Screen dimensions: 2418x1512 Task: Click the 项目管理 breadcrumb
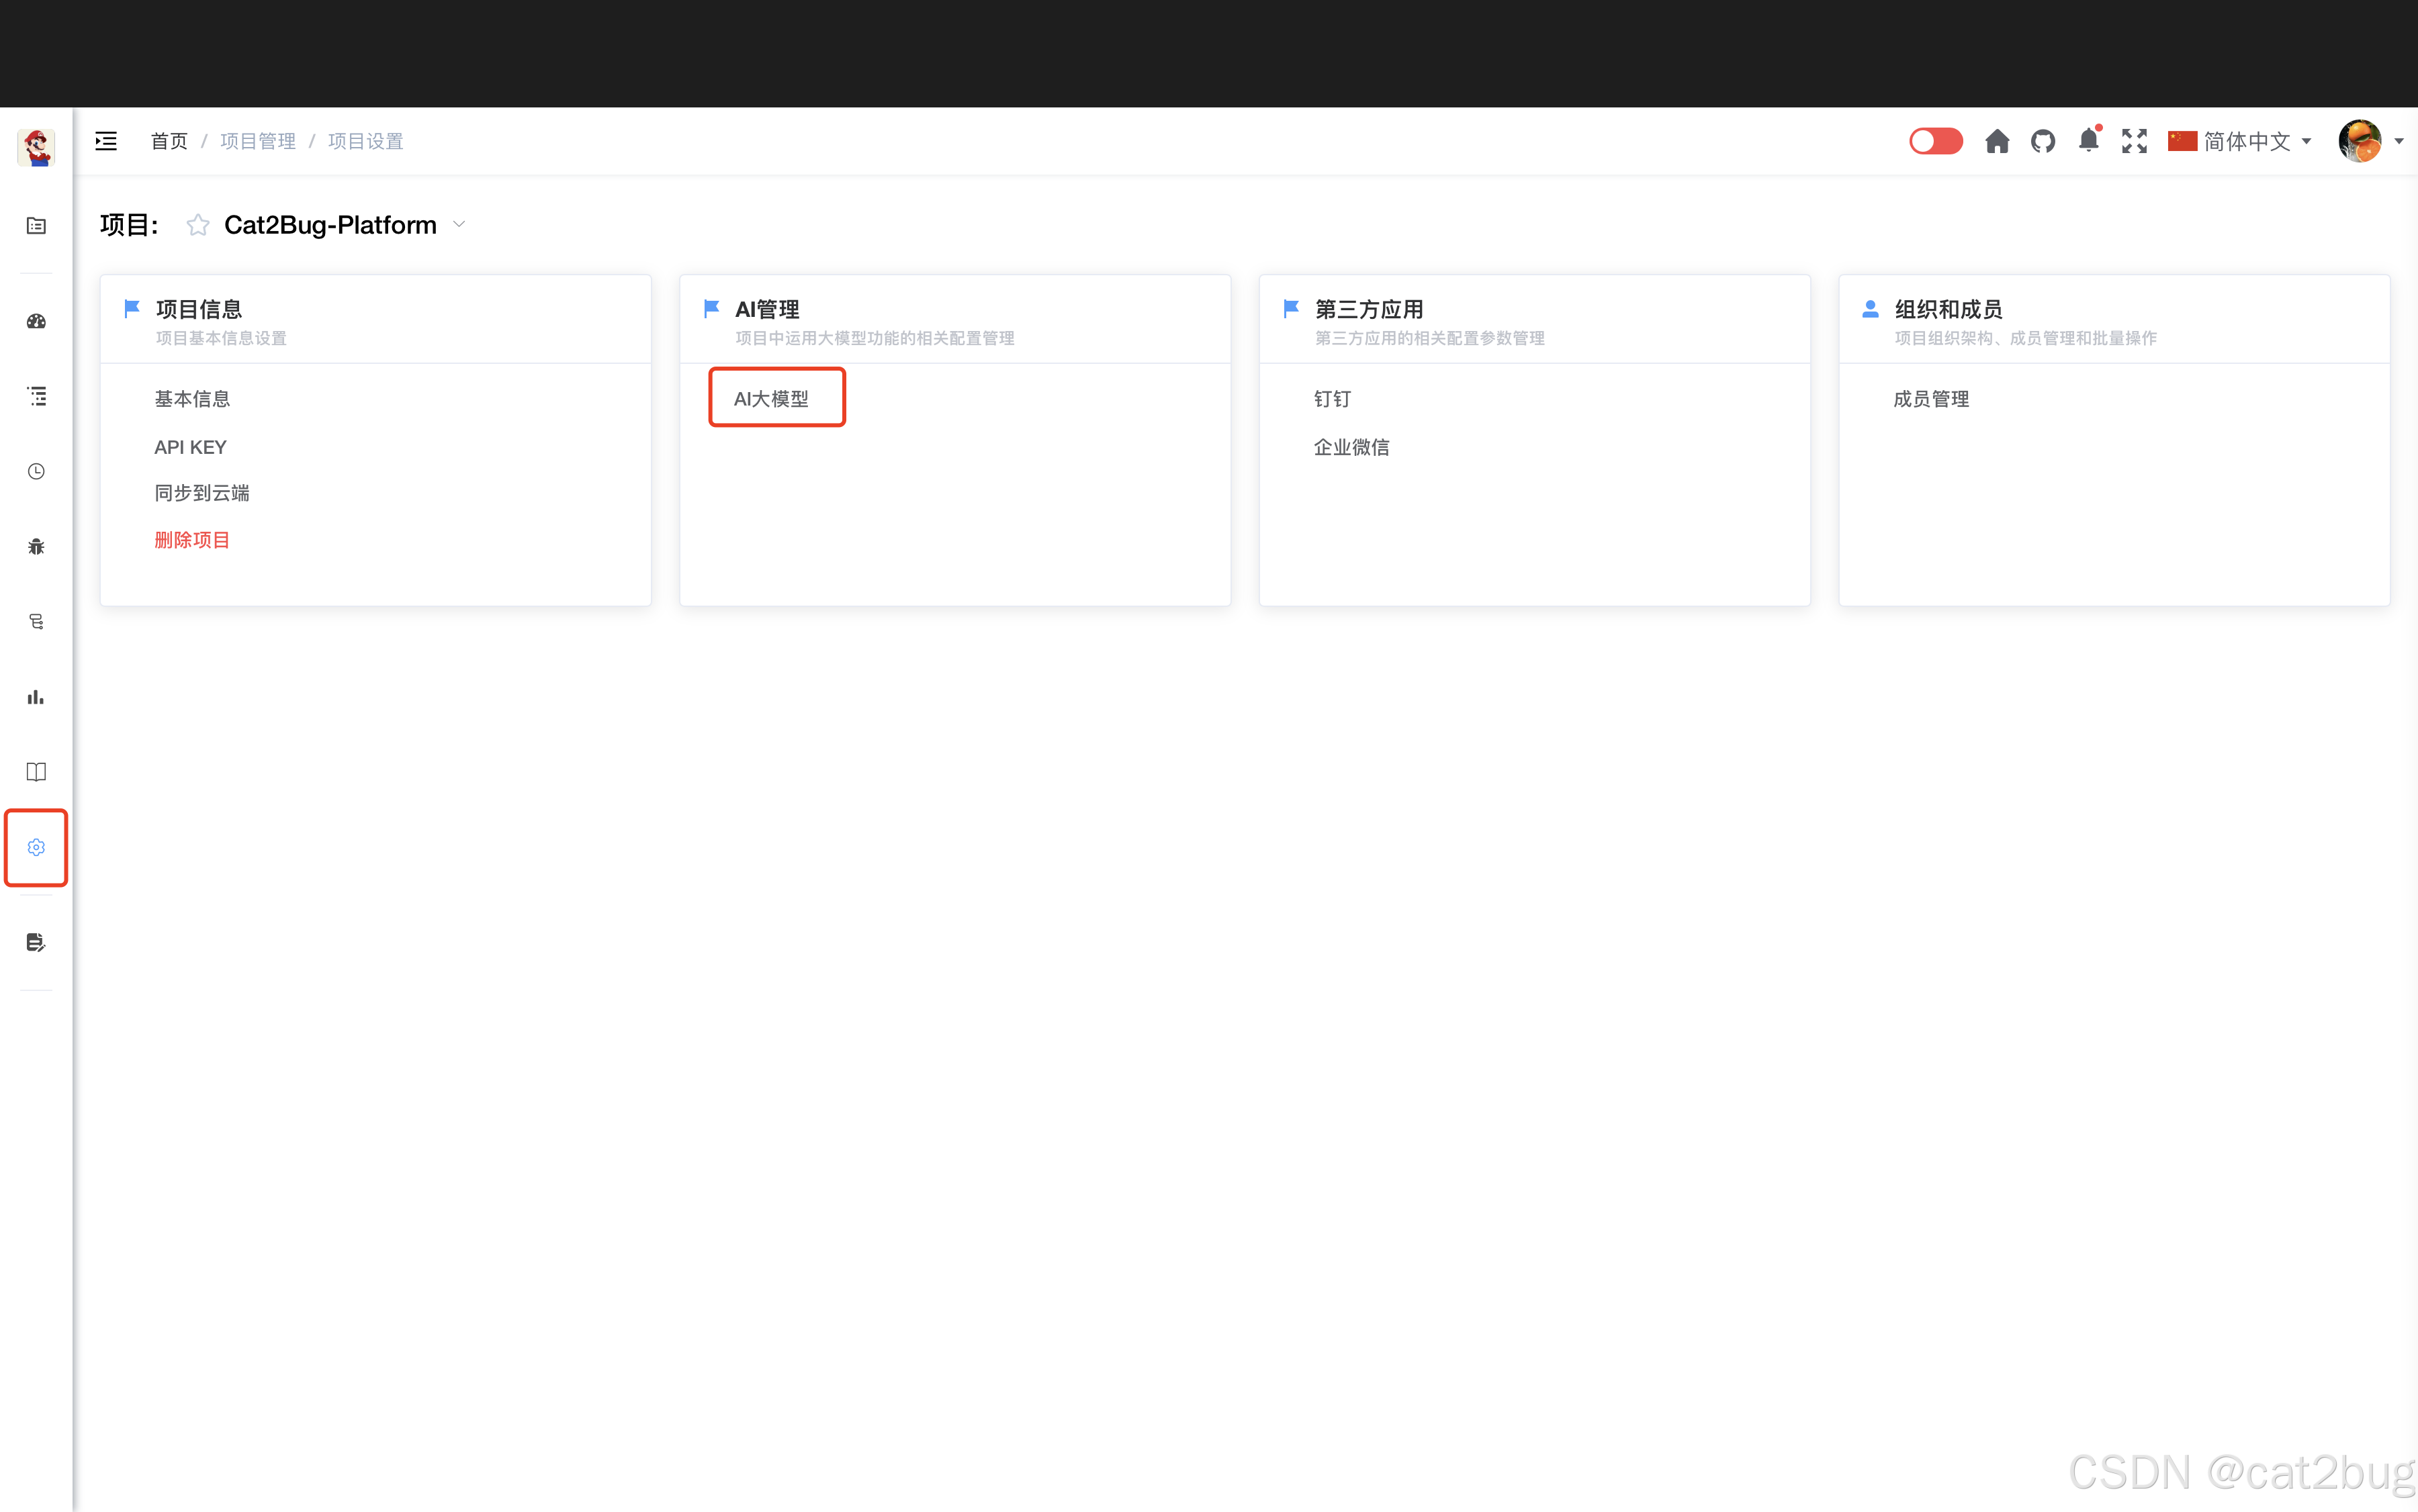[257, 141]
